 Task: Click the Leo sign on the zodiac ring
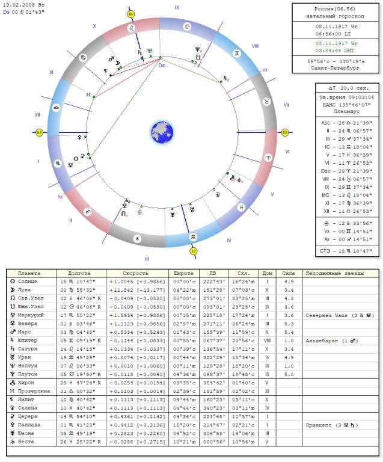131,28
